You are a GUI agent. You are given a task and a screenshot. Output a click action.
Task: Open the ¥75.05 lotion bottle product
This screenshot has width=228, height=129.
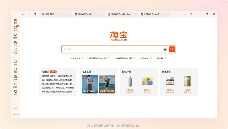(x=130, y=84)
